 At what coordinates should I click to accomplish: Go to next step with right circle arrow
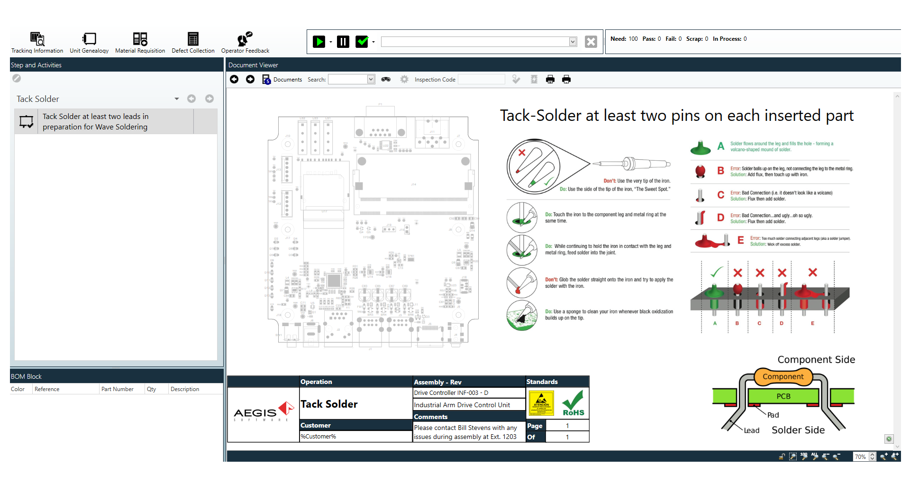(209, 99)
